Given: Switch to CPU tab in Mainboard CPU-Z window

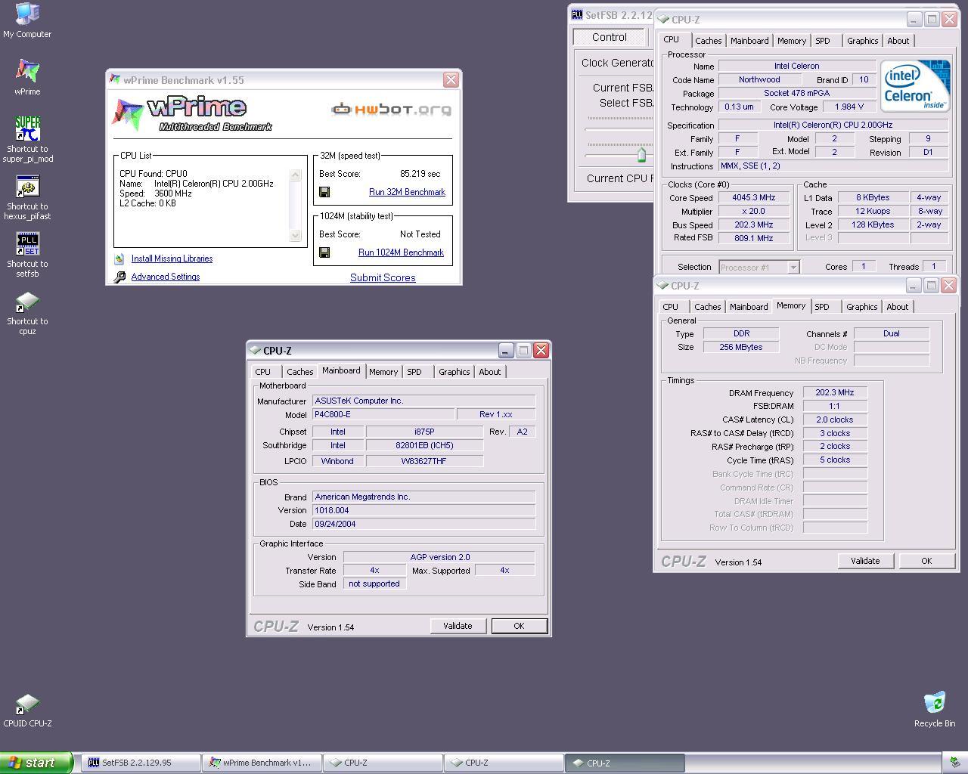Looking at the screenshot, I should [263, 372].
